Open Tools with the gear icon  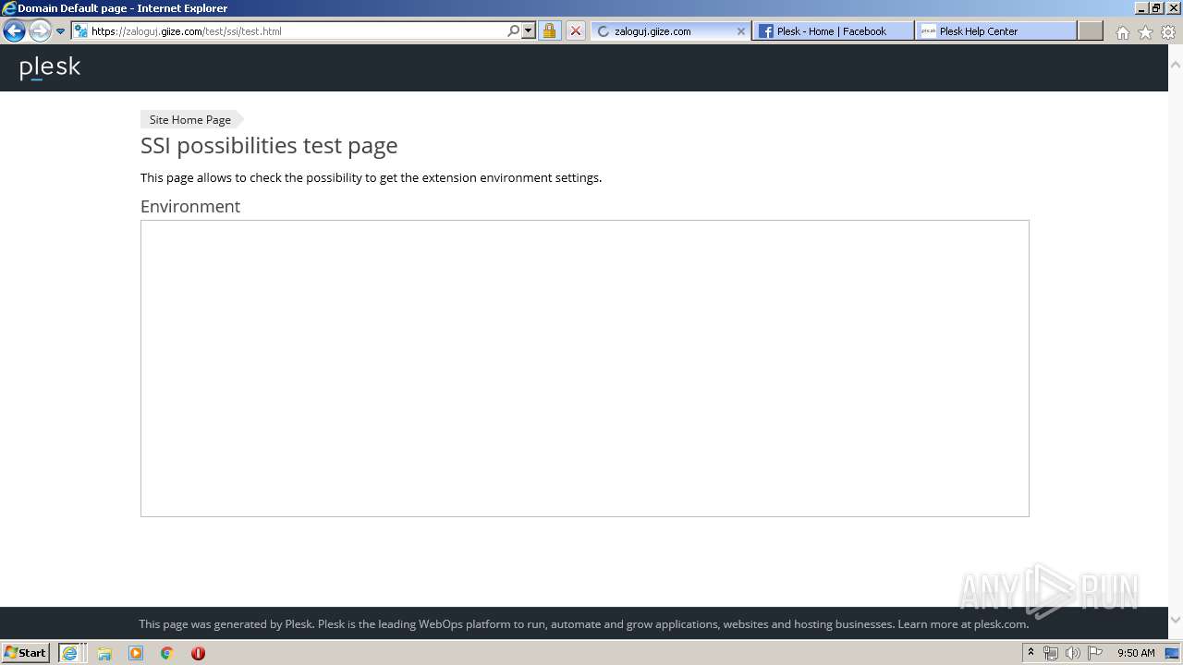click(x=1168, y=32)
